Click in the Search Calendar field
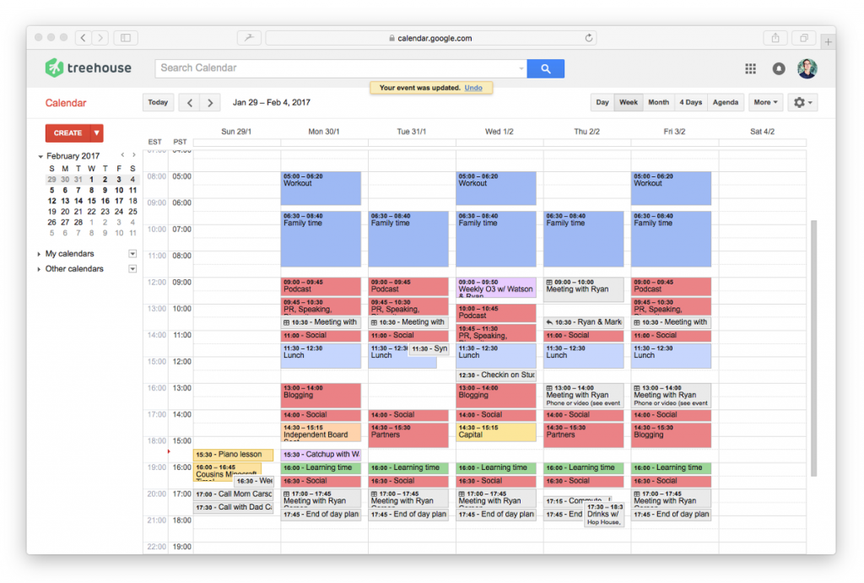The height and width of the screenshot is (583, 864). tap(337, 68)
